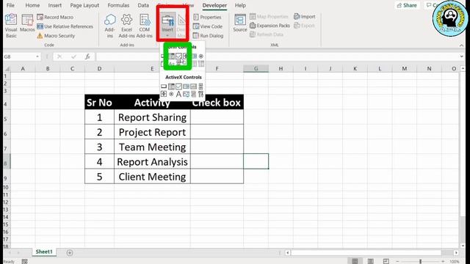Switch to the Insert ribbon tab
470x264 pixels.
click(x=55, y=5)
